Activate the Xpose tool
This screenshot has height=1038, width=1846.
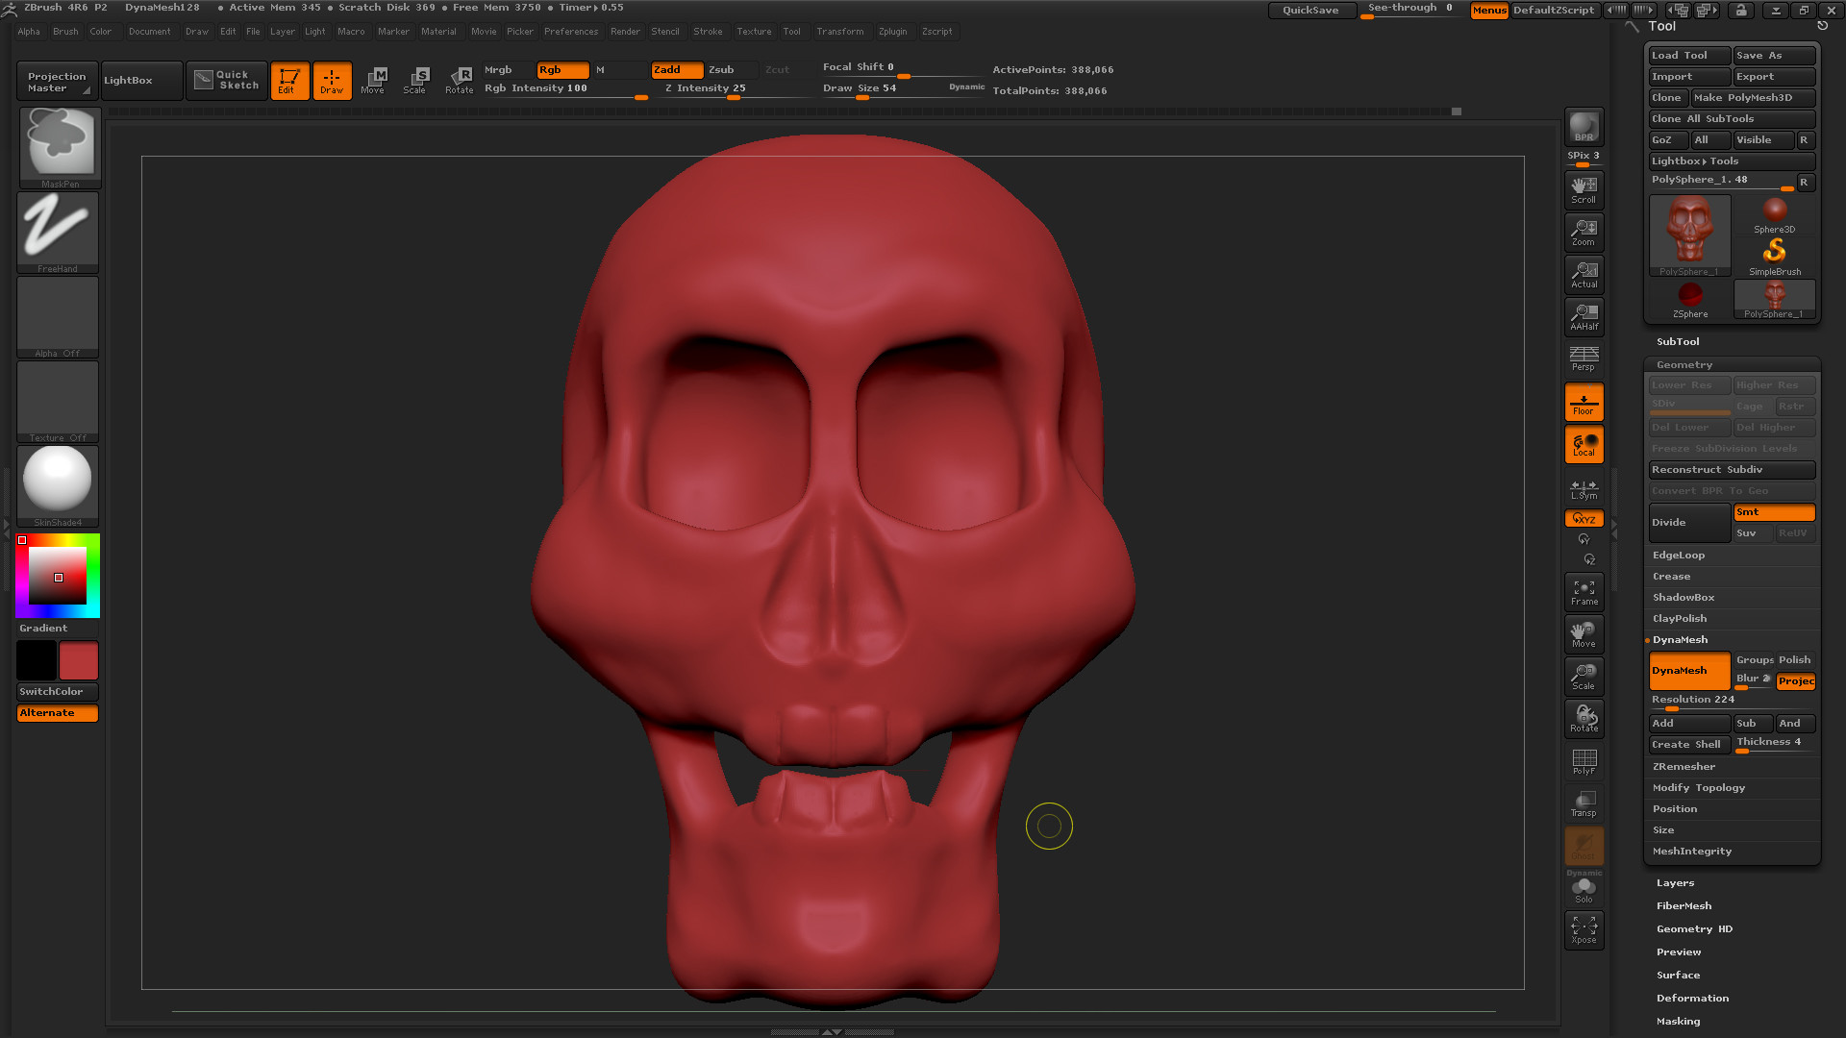point(1584,928)
